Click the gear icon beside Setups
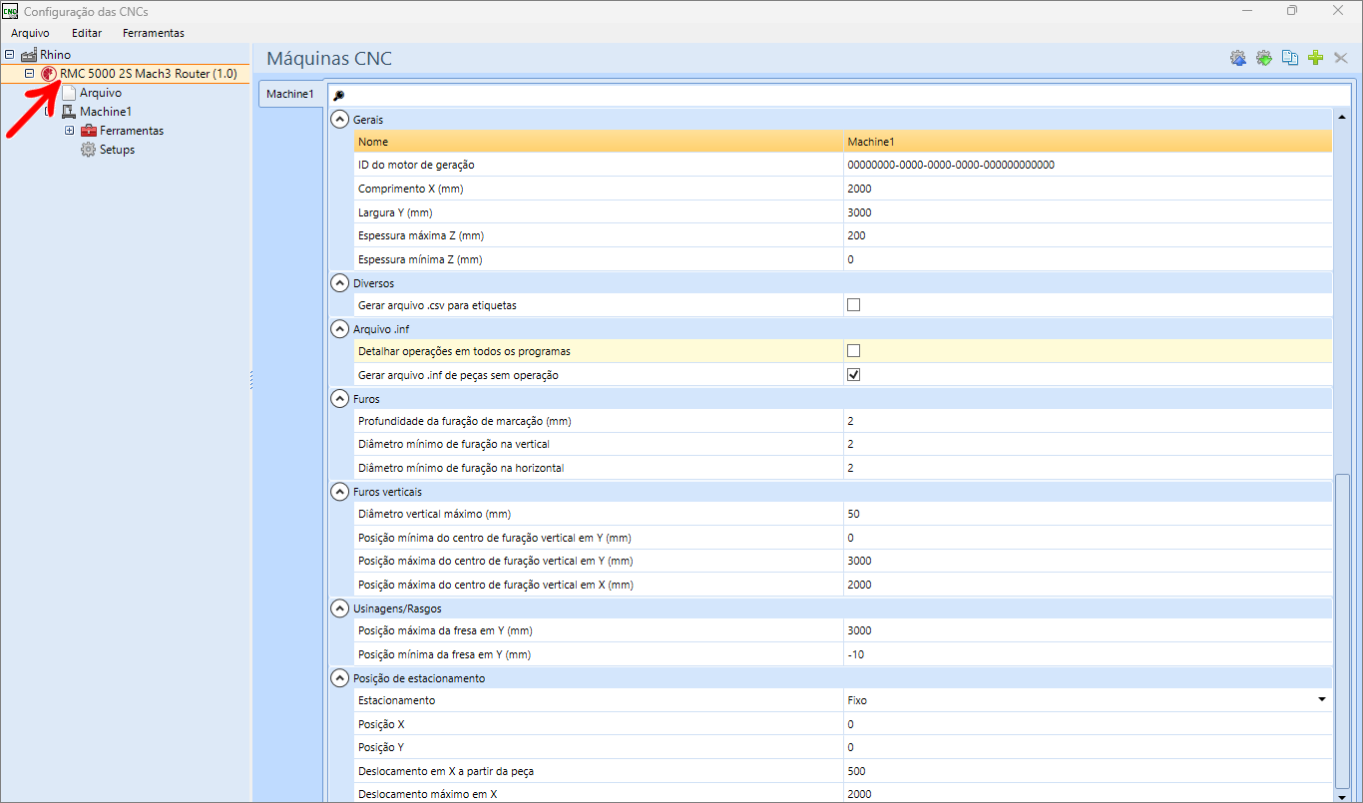Screen dimensions: 1363x803 point(88,150)
